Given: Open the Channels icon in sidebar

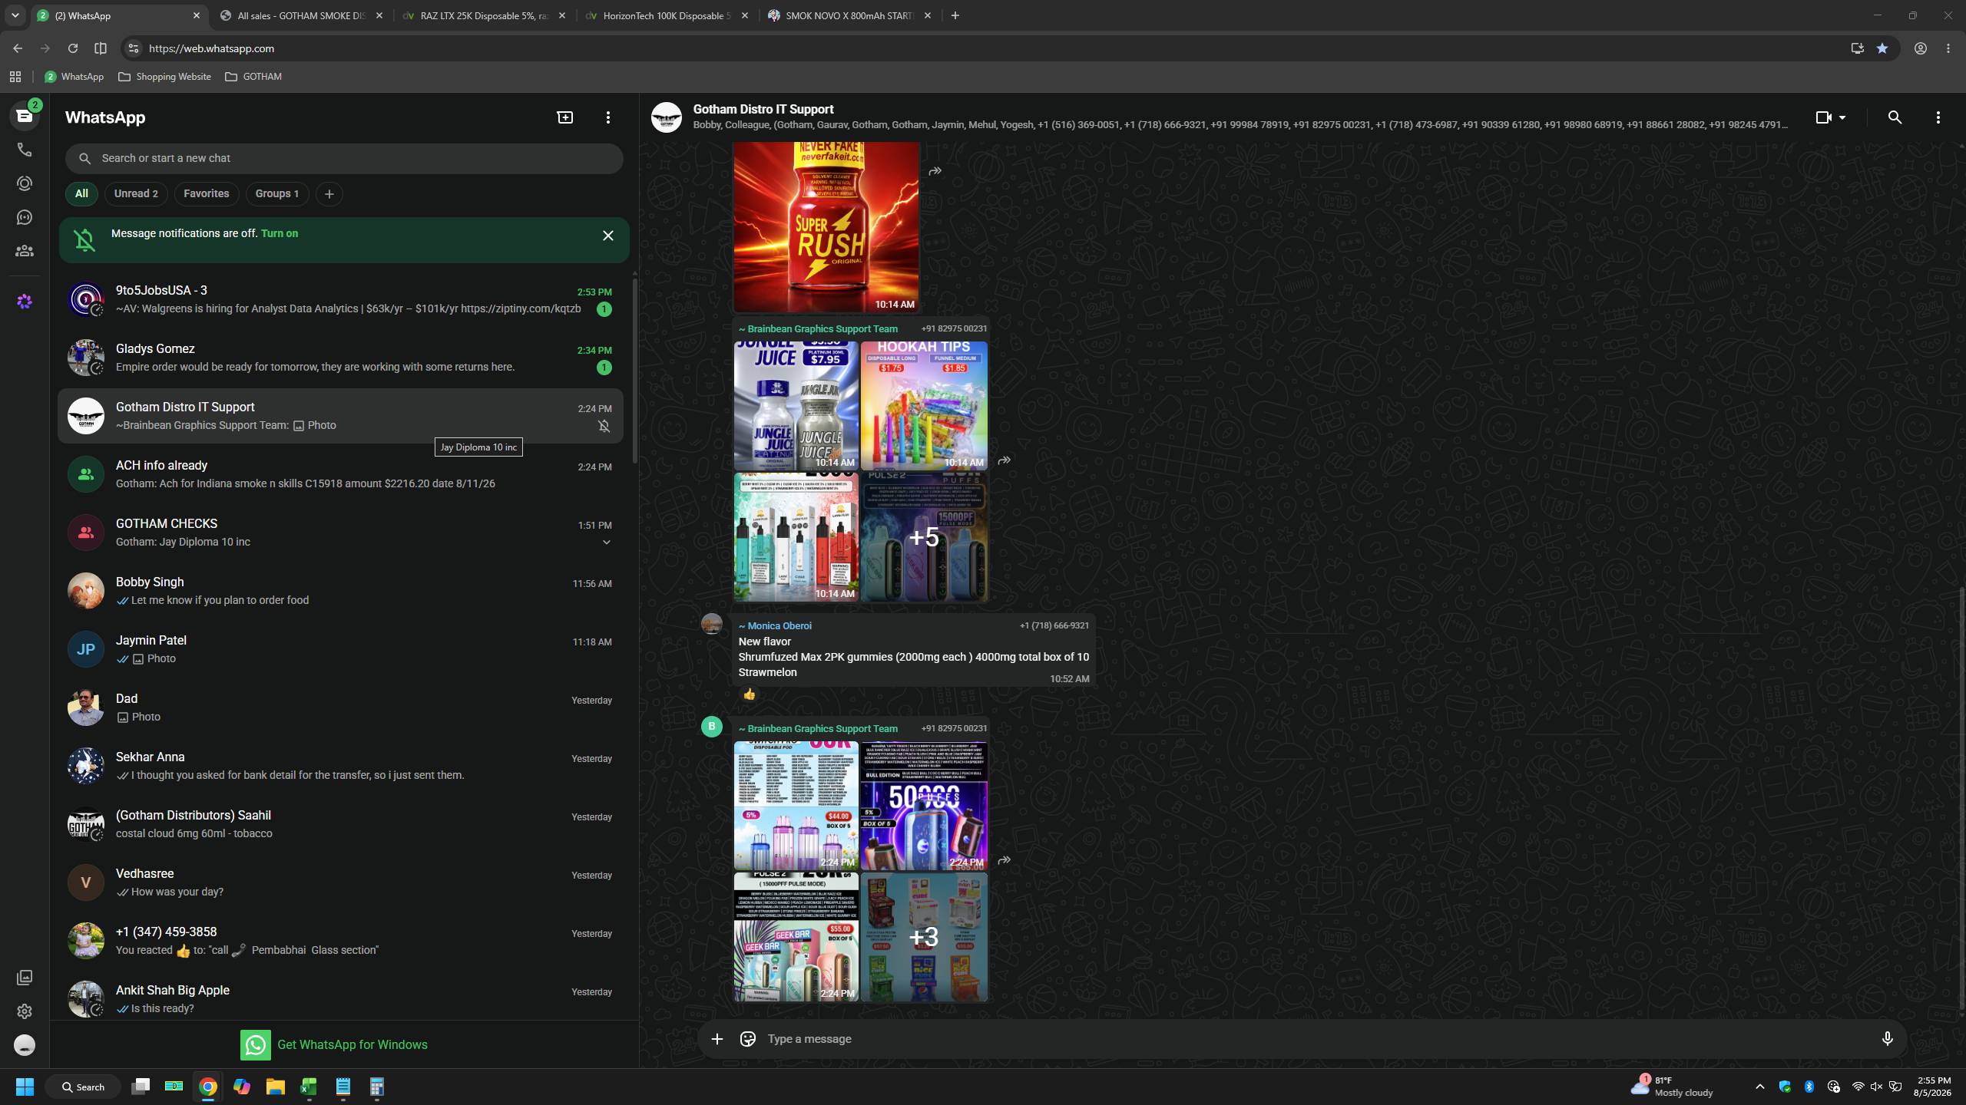Looking at the screenshot, I should tap(25, 217).
